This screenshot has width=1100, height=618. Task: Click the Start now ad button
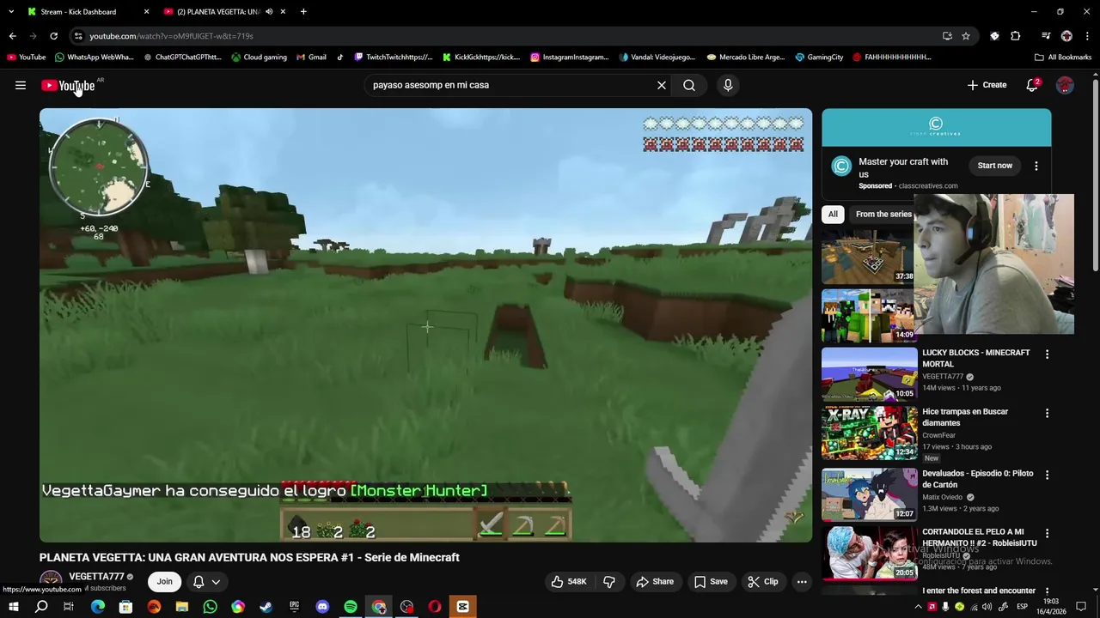click(994, 166)
